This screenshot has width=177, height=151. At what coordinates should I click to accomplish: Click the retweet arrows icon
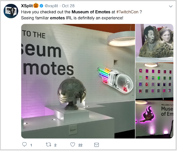pyautogui.click(x=48, y=145)
